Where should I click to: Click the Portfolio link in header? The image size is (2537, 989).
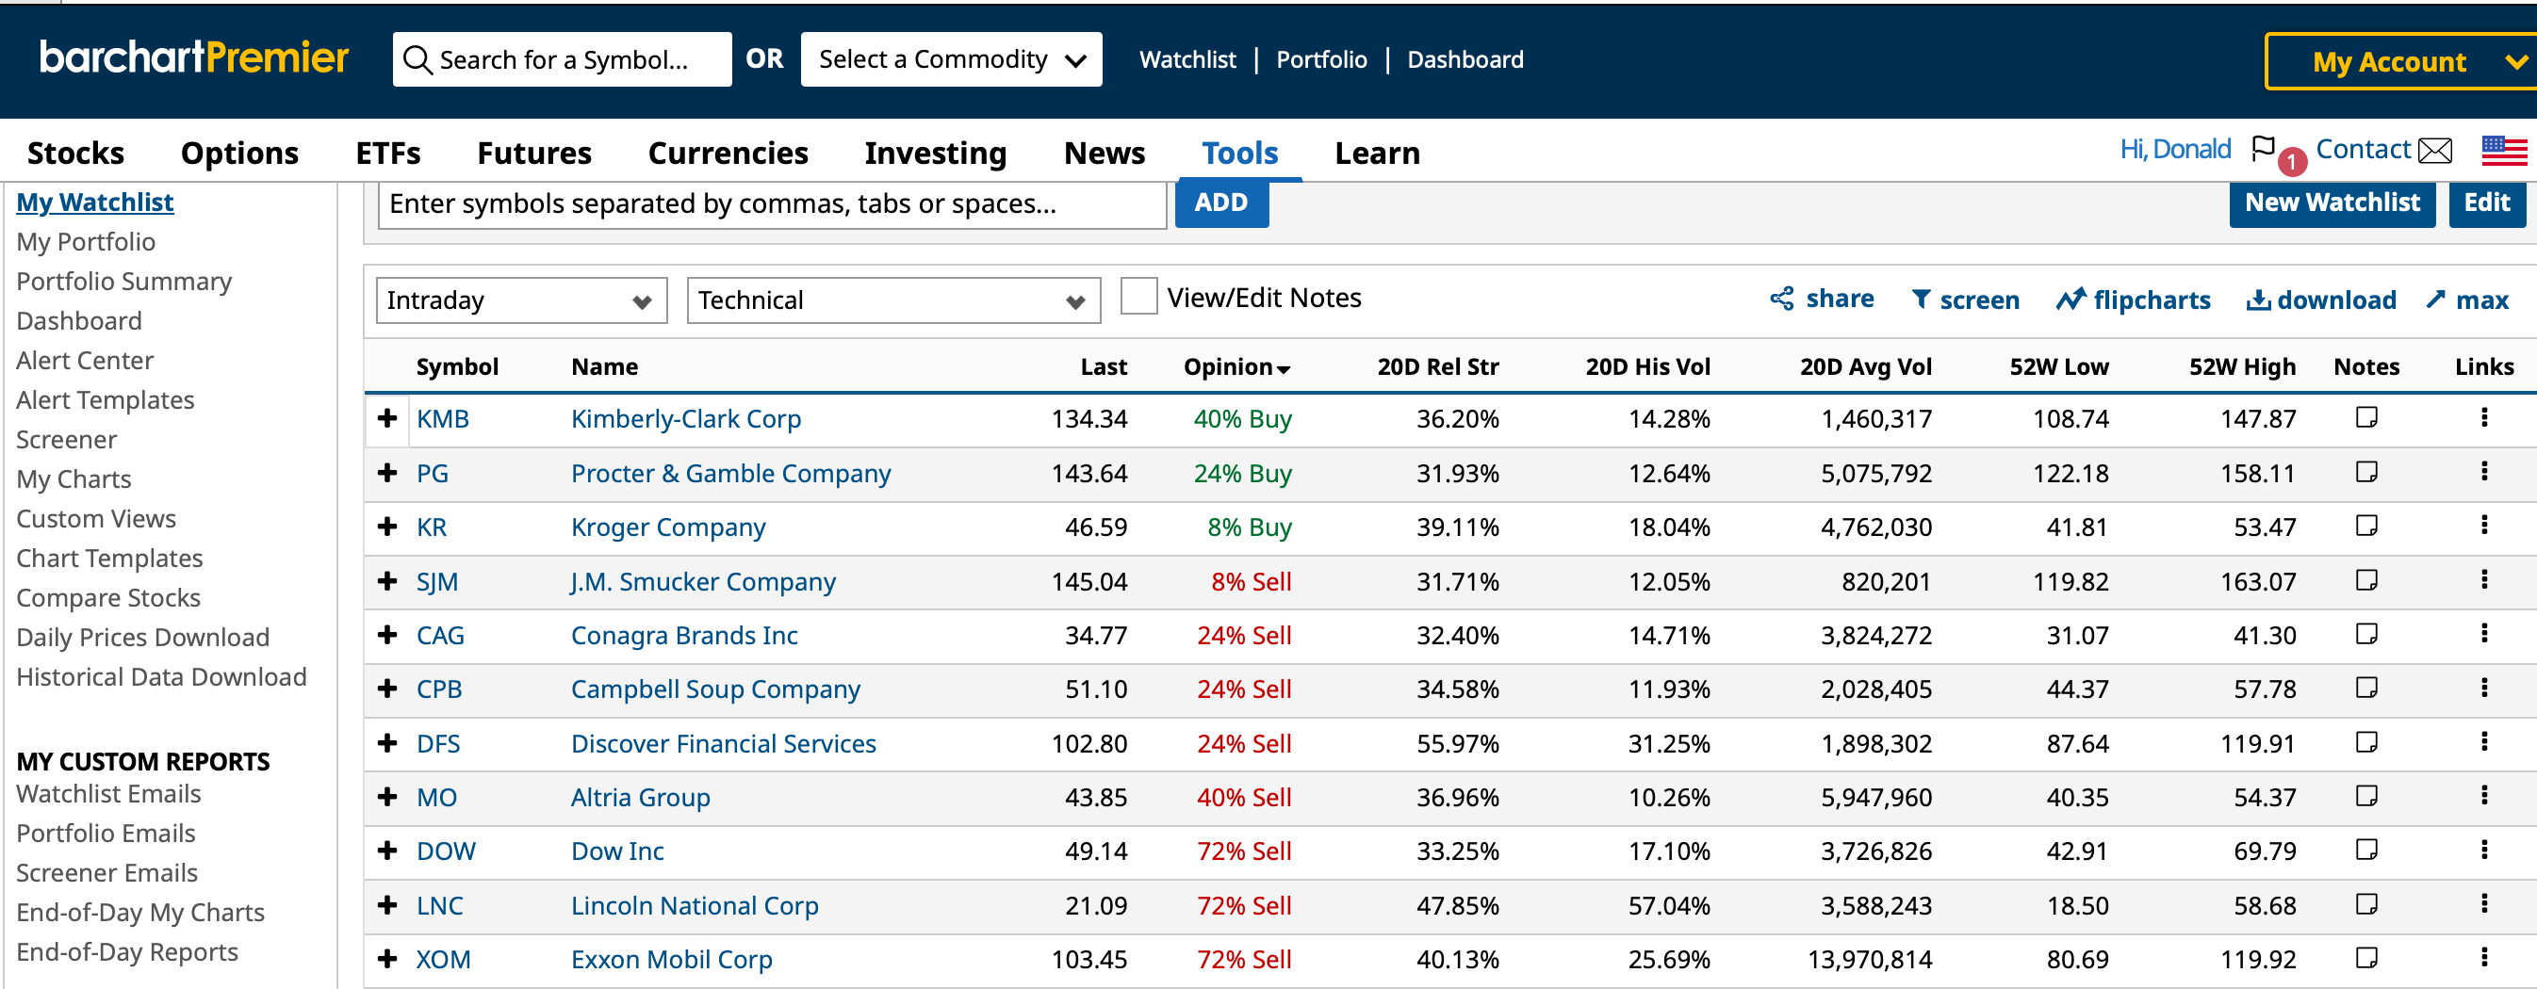coord(1320,60)
